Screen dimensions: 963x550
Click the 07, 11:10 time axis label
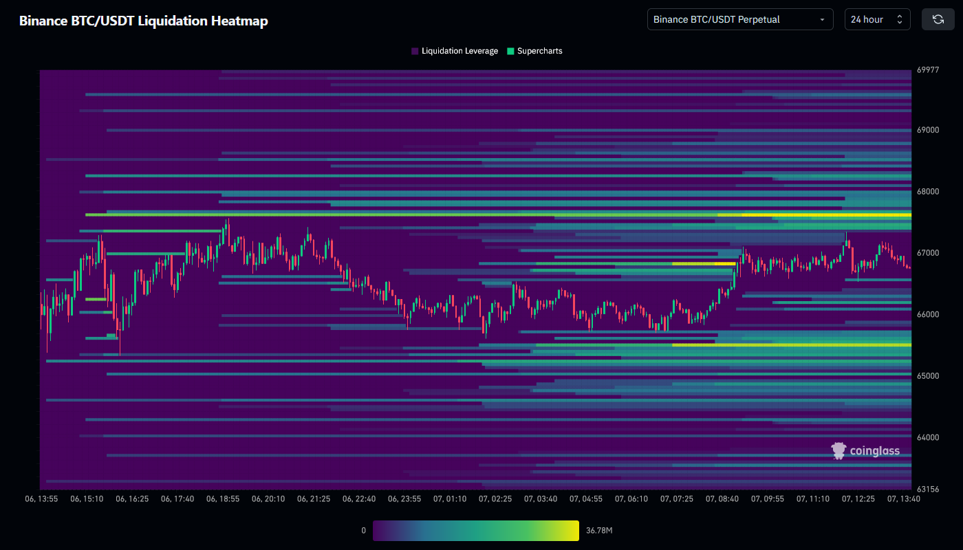point(813,499)
